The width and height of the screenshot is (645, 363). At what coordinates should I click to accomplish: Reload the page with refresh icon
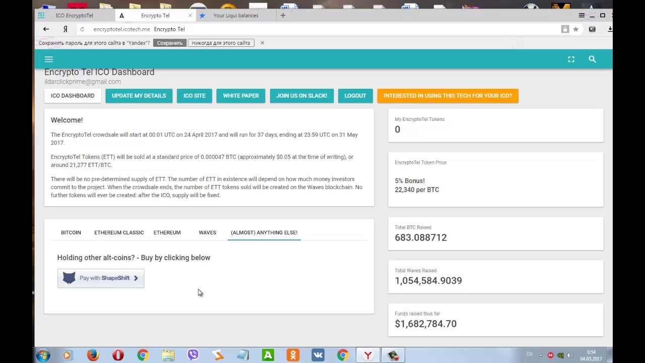point(82,29)
